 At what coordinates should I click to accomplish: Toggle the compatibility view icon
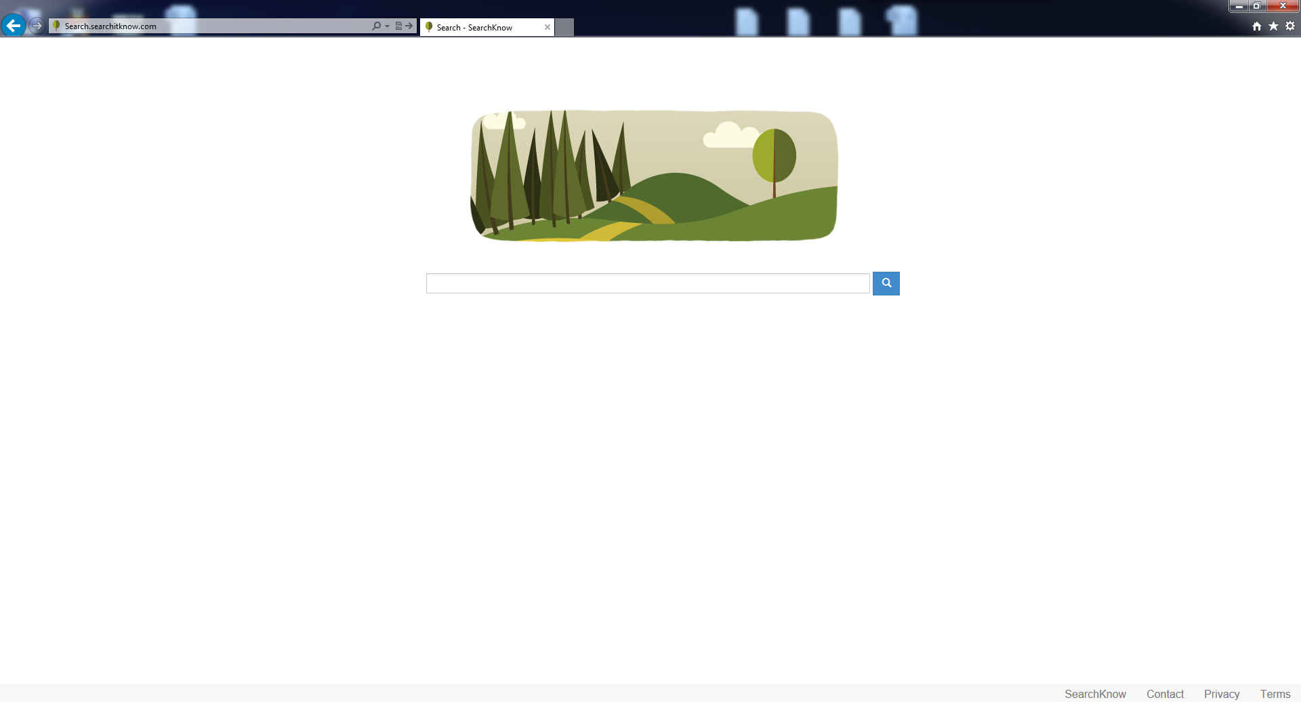[x=398, y=26]
